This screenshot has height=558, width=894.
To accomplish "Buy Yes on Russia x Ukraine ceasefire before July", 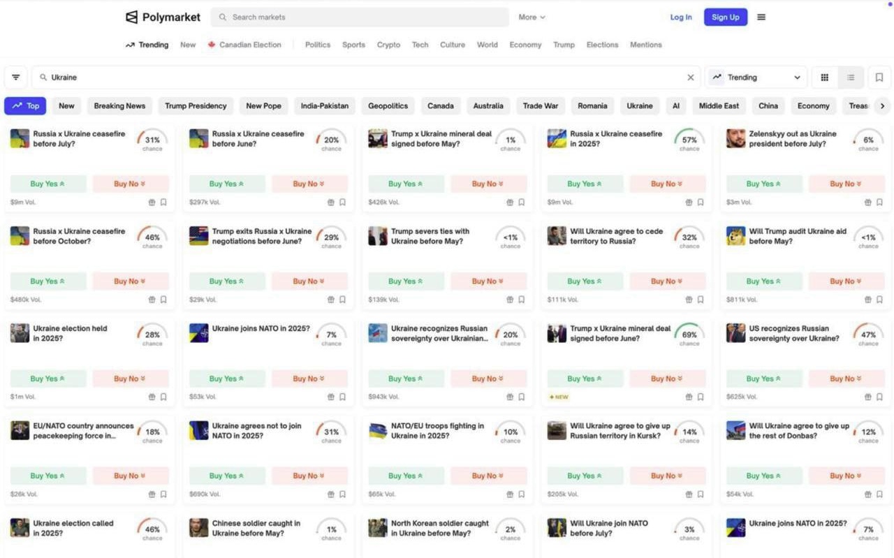I will (x=48, y=184).
